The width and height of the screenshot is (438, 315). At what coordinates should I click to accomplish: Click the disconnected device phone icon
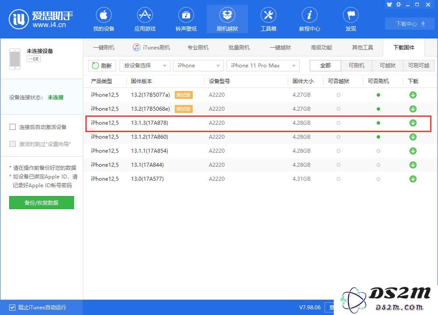[x=15, y=59]
